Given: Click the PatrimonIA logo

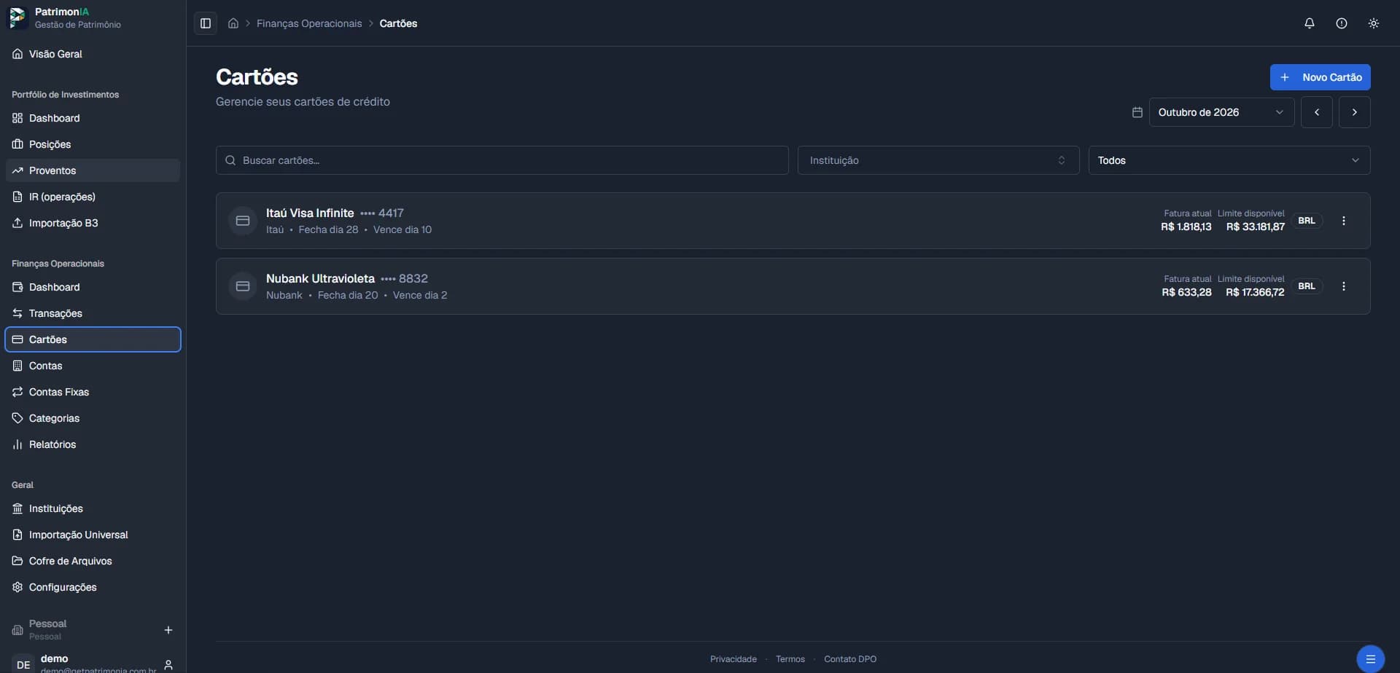Looking at the screenshot, I should 17,17.
